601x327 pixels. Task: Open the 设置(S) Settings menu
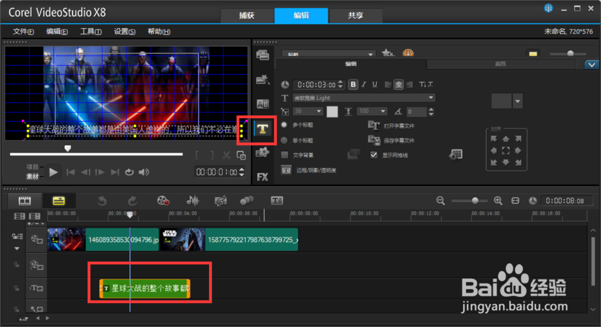coord(124,31)
